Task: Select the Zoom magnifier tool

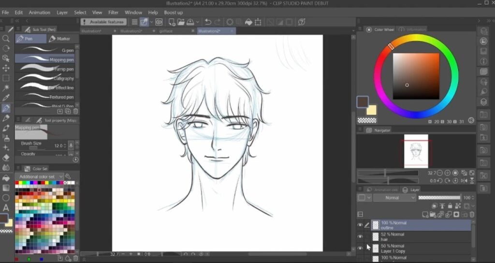Action: 6,39
